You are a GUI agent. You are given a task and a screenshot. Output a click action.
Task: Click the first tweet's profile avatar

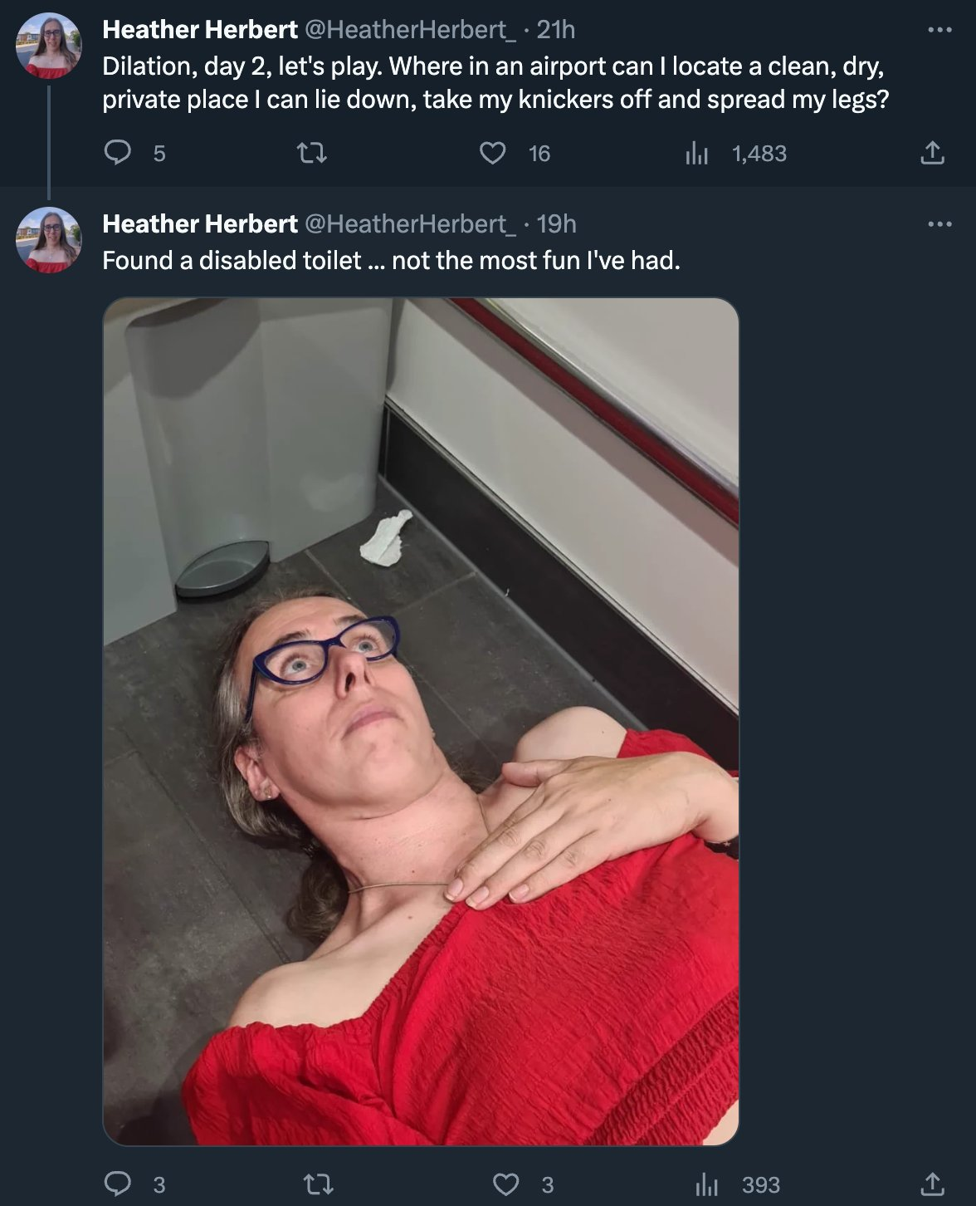point(49,46)
